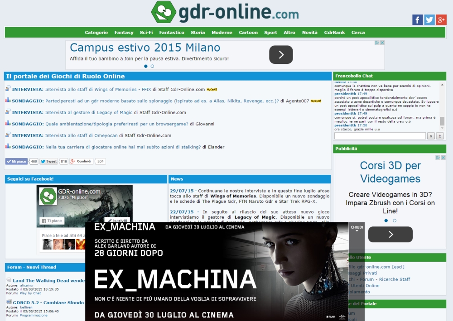The image size is (453, 321).
Task: Open the Altro menu item
Action: pyautogui.click(x=289, y=32)
